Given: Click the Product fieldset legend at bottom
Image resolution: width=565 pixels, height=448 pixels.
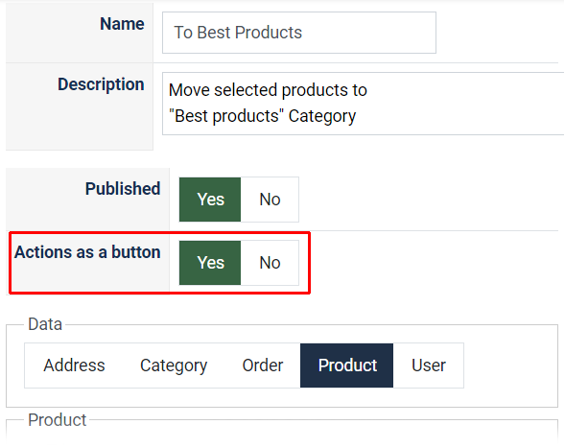Looking at the screenshot, I should 58,420.
